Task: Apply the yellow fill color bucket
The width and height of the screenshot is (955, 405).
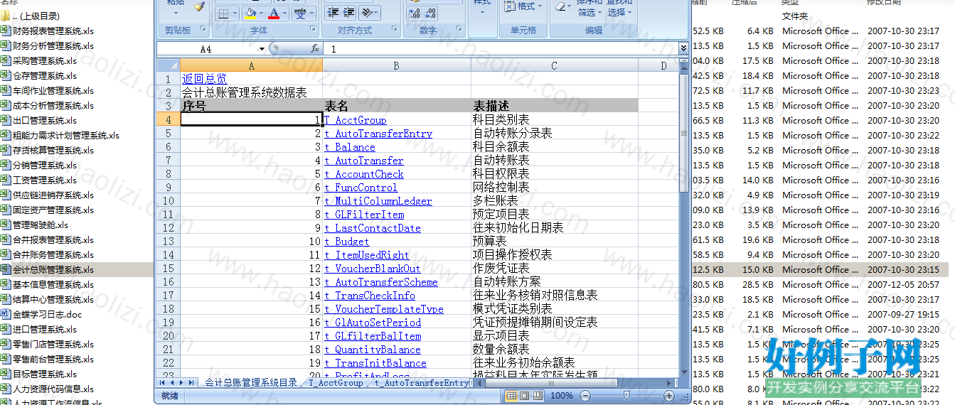Action: (250, 13)
